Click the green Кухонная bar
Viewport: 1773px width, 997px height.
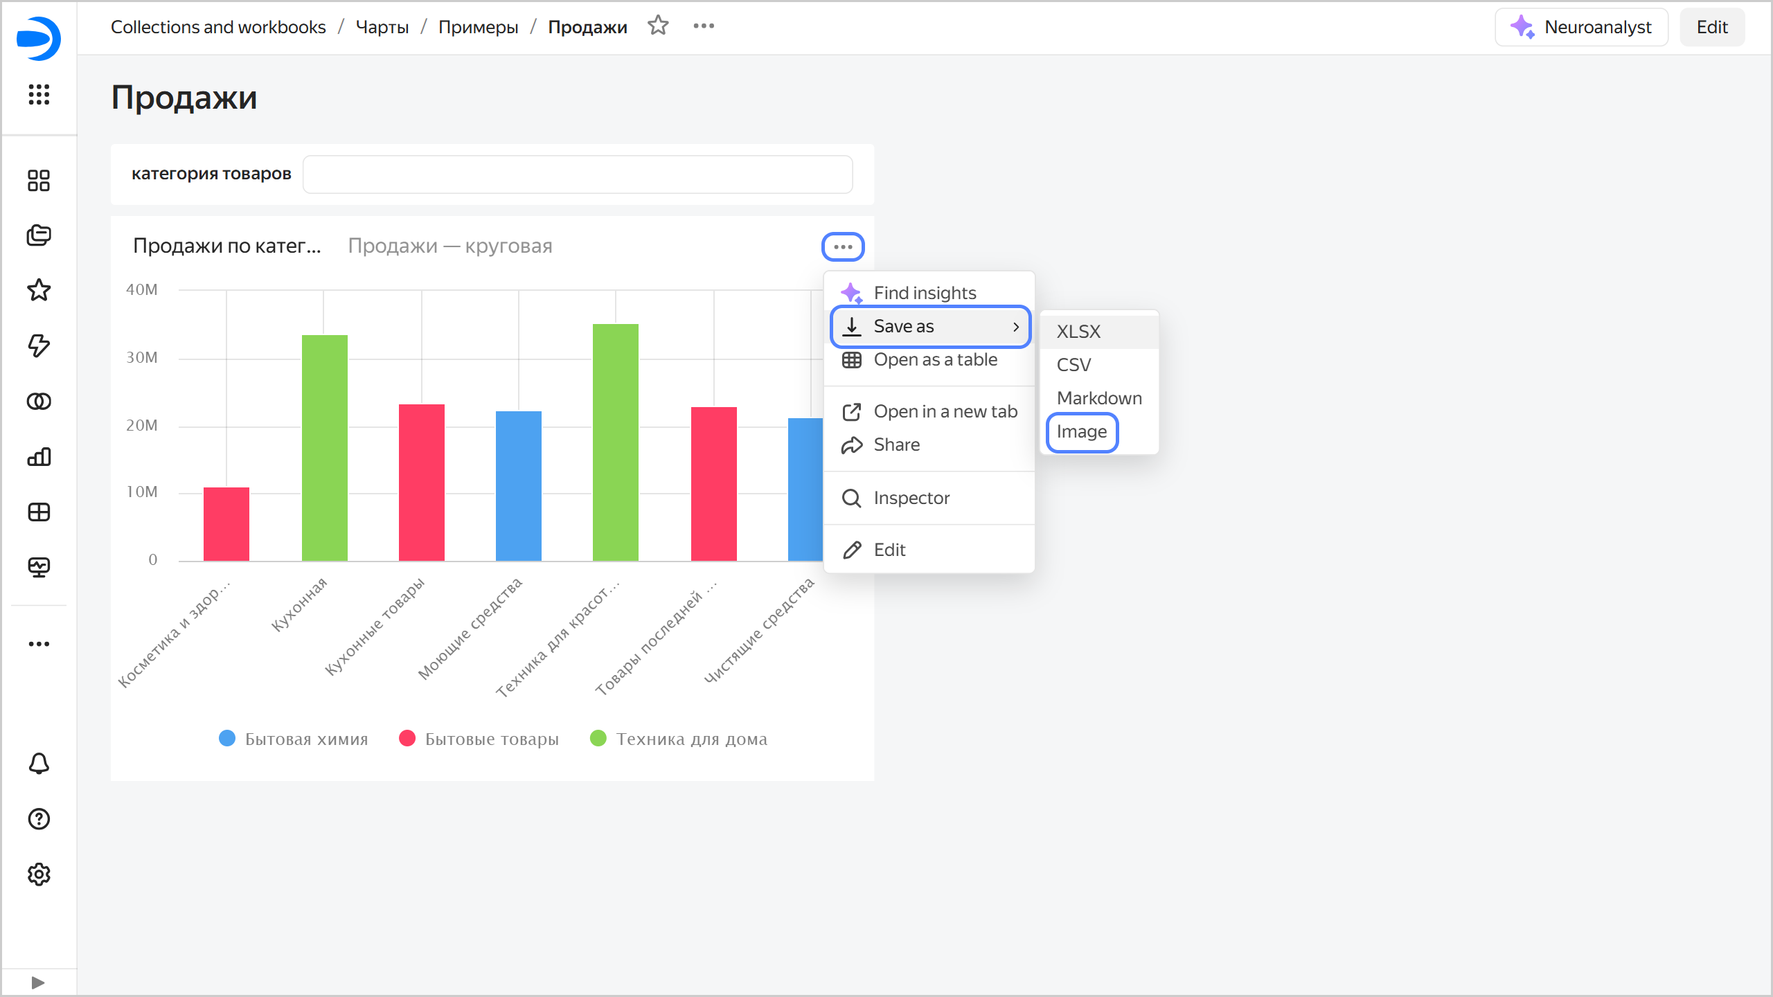click(324, 447)
